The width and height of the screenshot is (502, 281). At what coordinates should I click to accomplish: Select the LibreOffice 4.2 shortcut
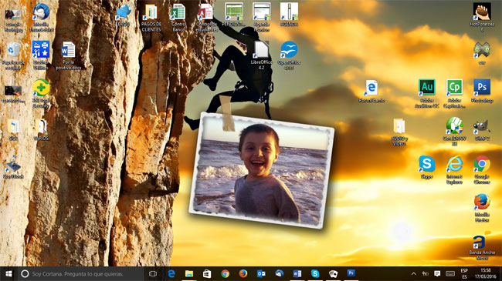pyautogui.click(x=261, y=56)
